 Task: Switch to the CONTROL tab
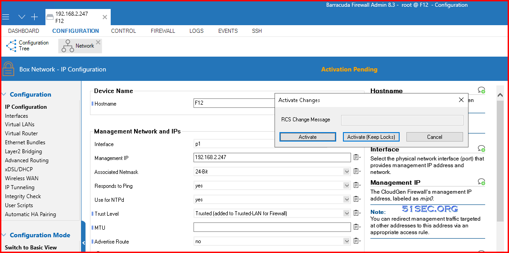coord(123,31)
